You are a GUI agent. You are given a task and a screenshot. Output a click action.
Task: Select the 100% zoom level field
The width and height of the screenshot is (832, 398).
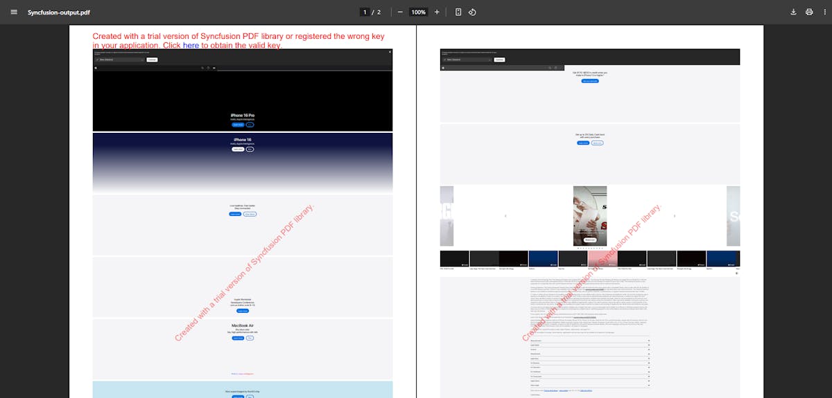pyautogui.click(x=418, y=12)
